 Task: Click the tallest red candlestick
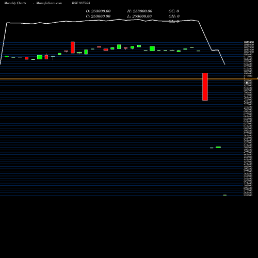(x=205, y=87)
